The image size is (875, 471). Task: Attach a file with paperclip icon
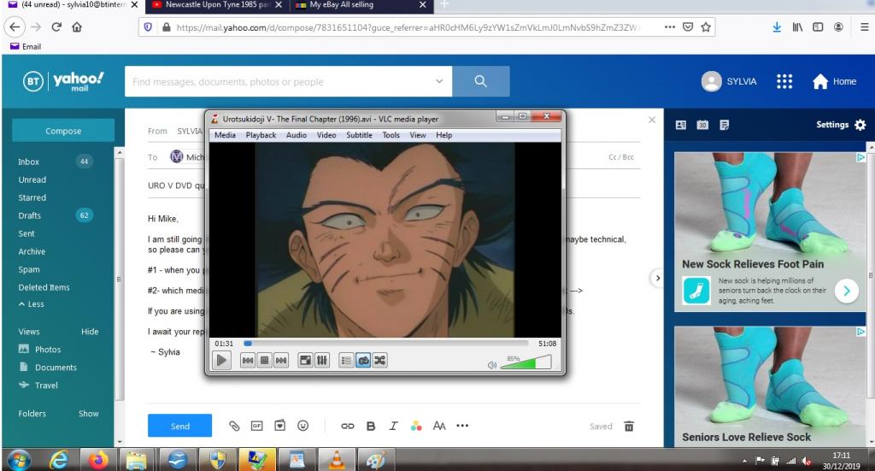pyautogui.click(x=234, y=426)
